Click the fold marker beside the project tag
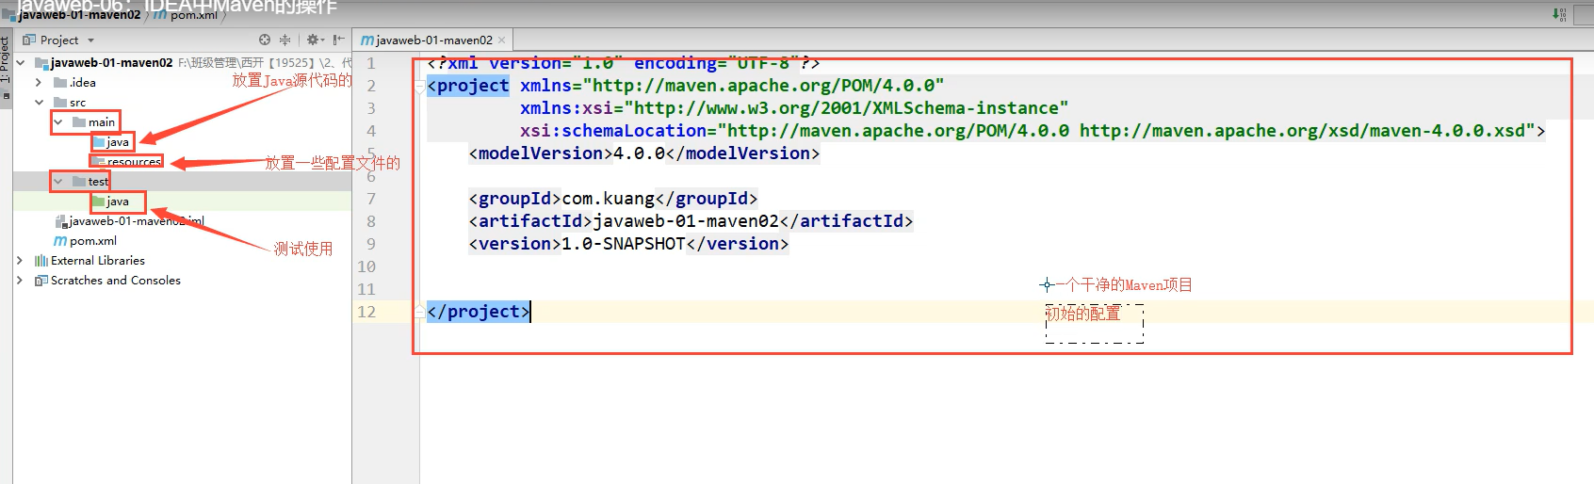Image resolution: width=1594 pixels, height=484 pixels. pyautogui.click(x=419, y=86)
